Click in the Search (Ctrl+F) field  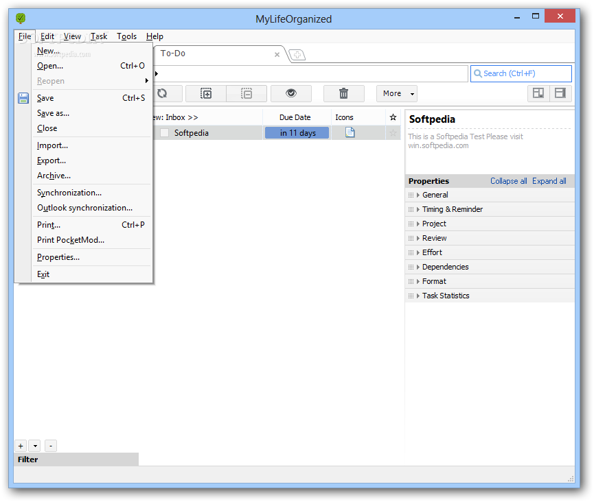pos(521,74)
